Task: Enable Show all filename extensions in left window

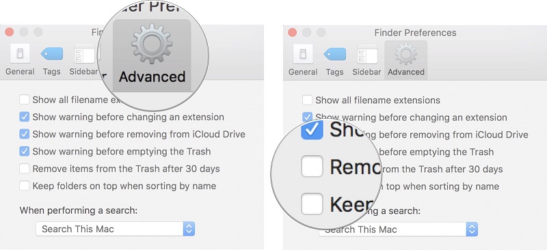Action: [x=24, y=100]
